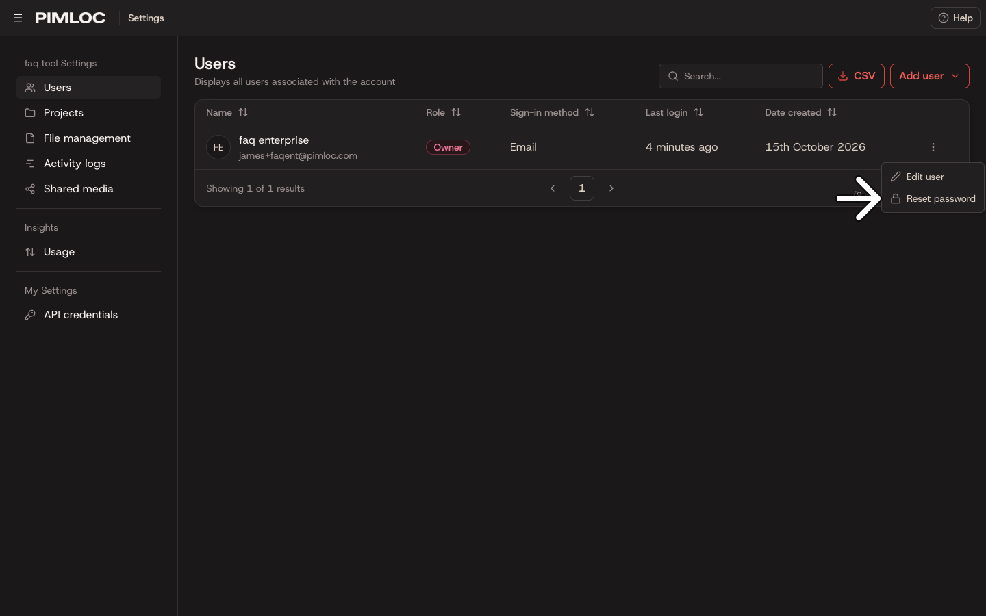
Task: Click the PIMLOC logo
Action: pos(71,18)
